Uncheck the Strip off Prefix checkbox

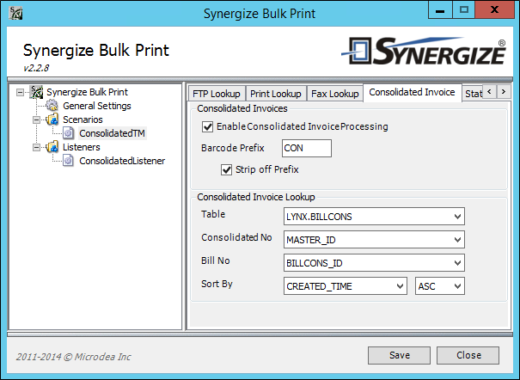pyautogui.click(x=227, y=169)
